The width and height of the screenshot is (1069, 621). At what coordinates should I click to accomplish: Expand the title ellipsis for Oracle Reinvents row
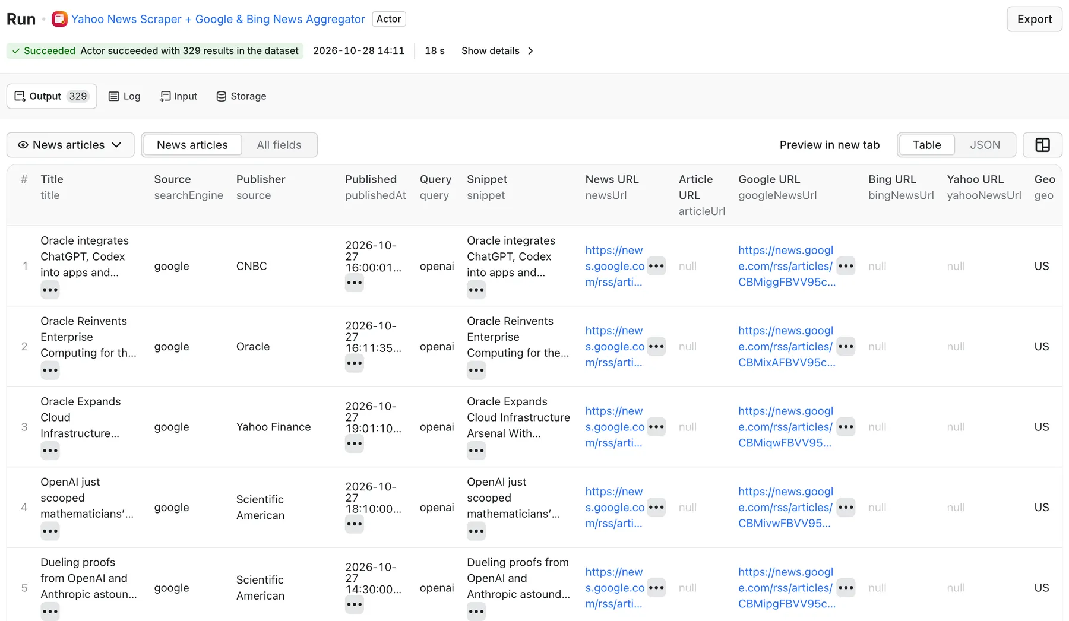(50, 370)
